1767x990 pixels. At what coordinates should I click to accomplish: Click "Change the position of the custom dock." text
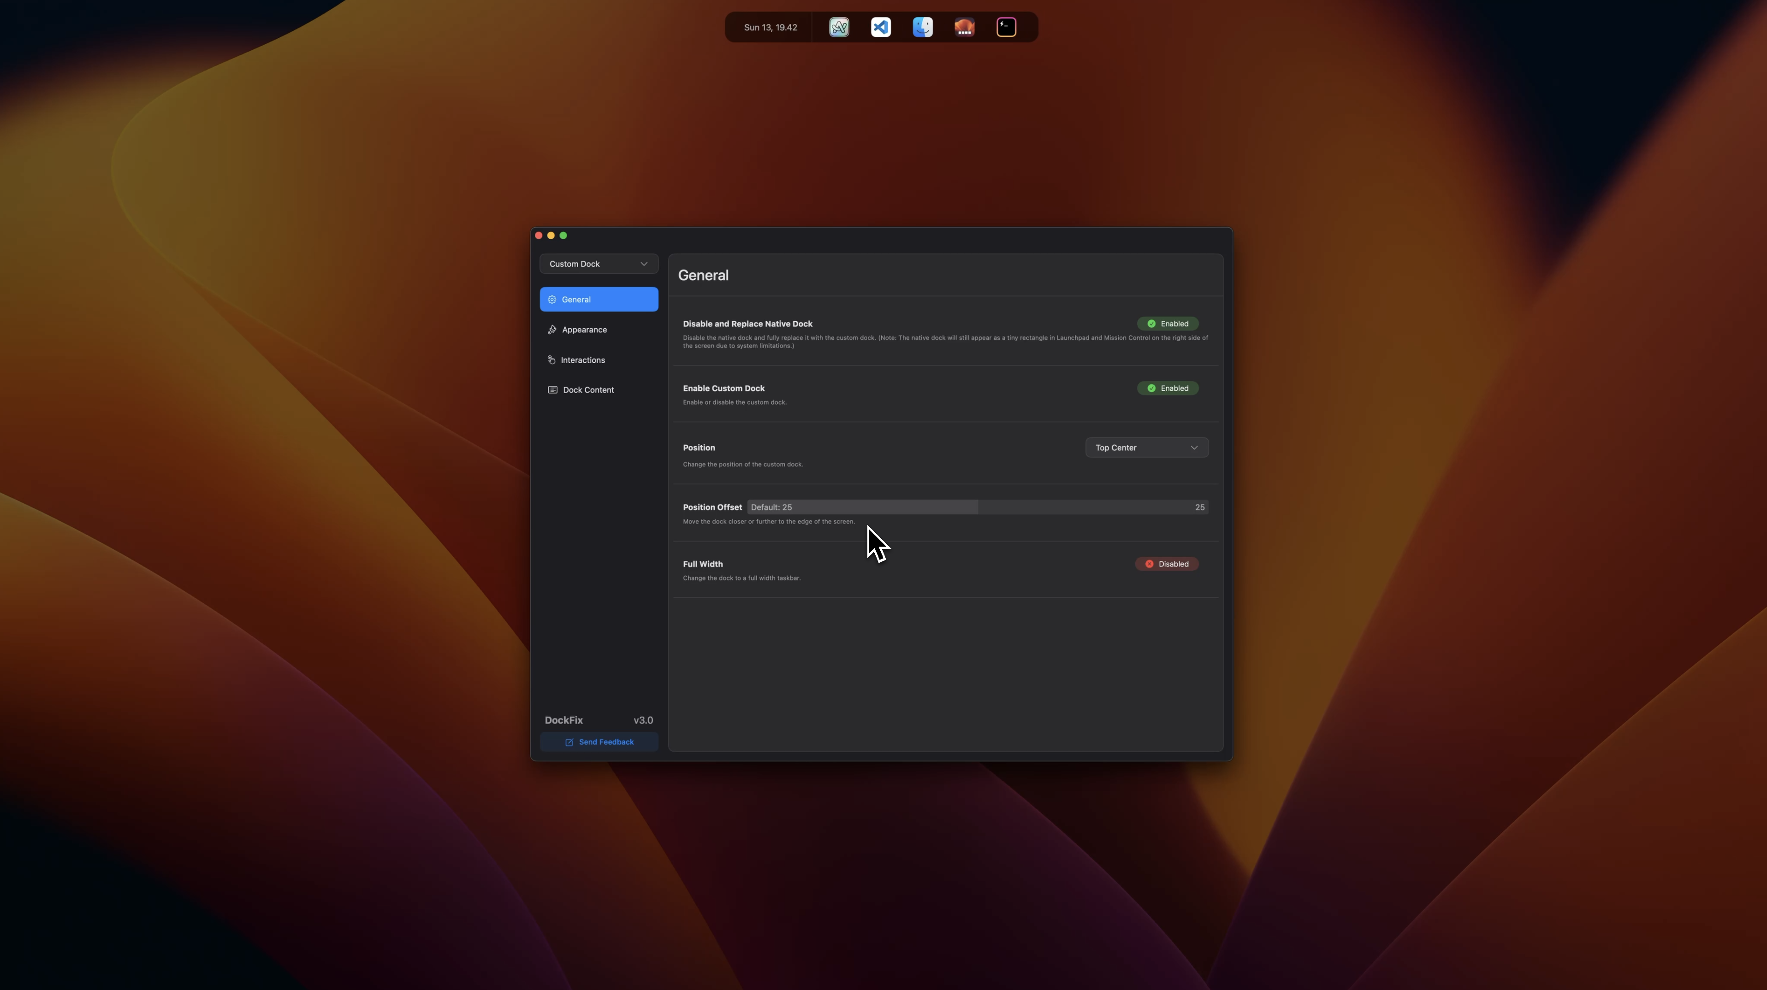(743, 464)
